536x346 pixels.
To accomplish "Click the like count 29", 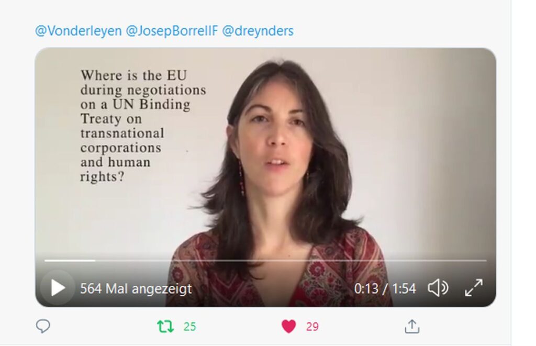I will [x=312, y=327].
